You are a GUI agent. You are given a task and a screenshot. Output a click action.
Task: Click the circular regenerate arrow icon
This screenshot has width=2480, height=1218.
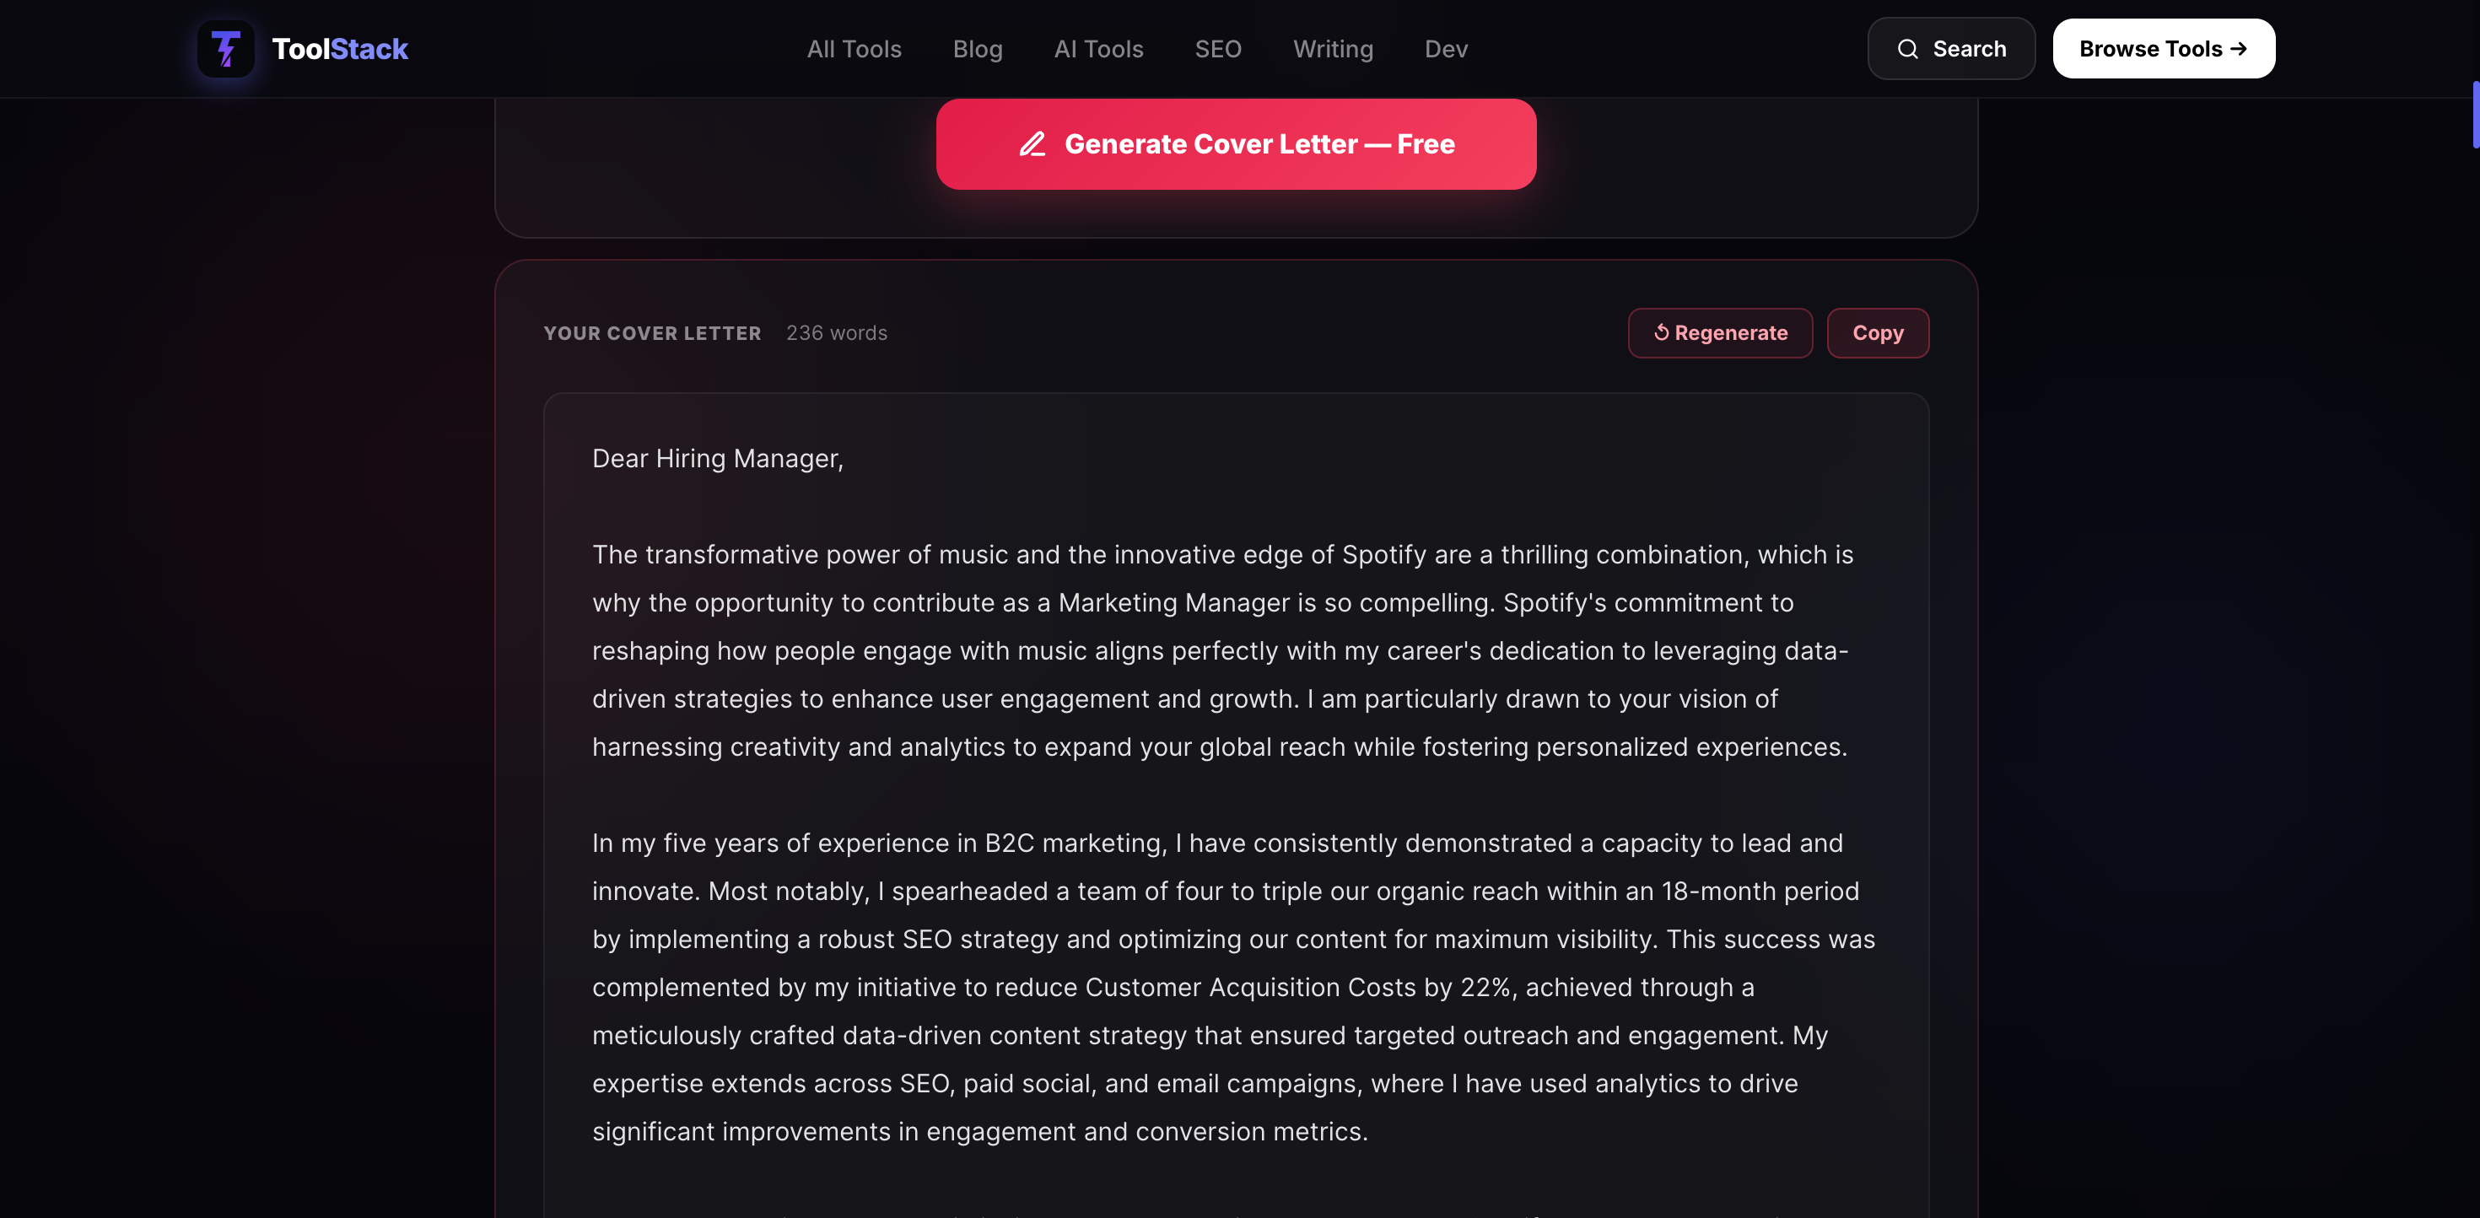click(1661, 332)
